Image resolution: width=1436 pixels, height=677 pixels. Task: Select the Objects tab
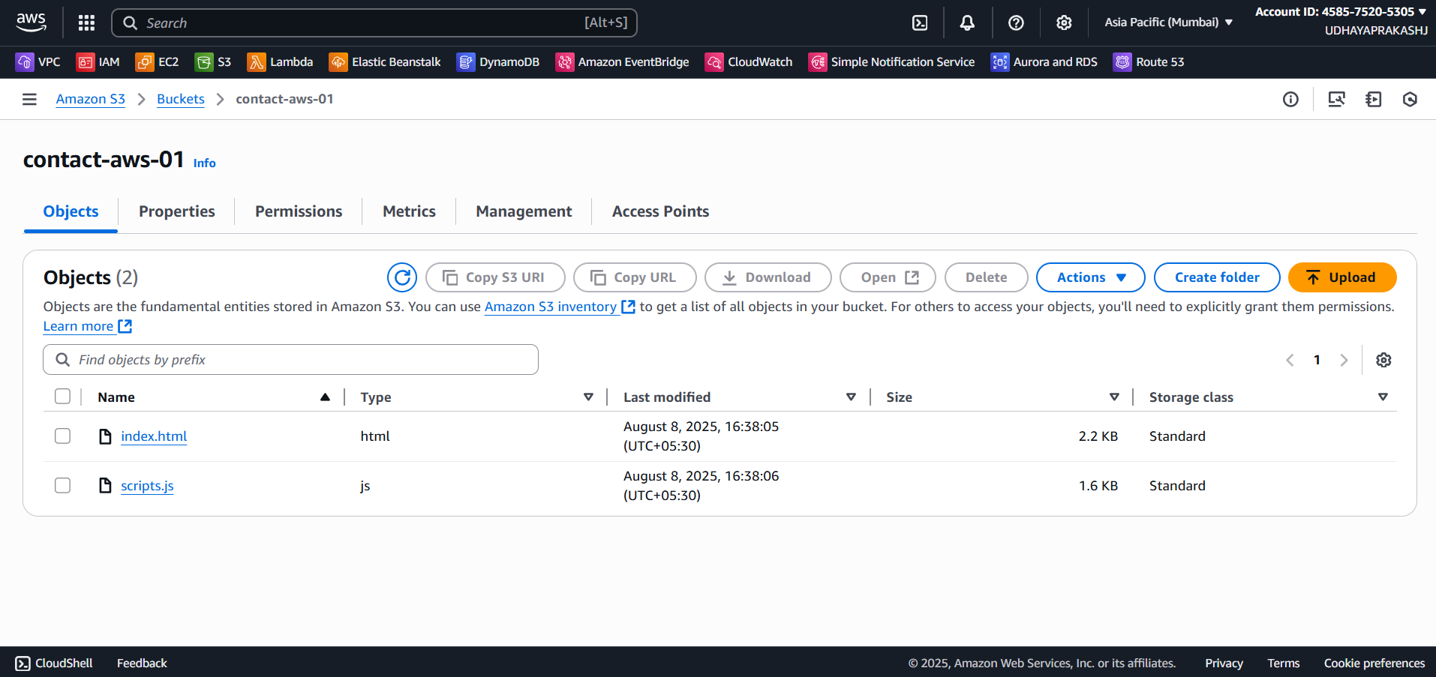coord(71,211)
